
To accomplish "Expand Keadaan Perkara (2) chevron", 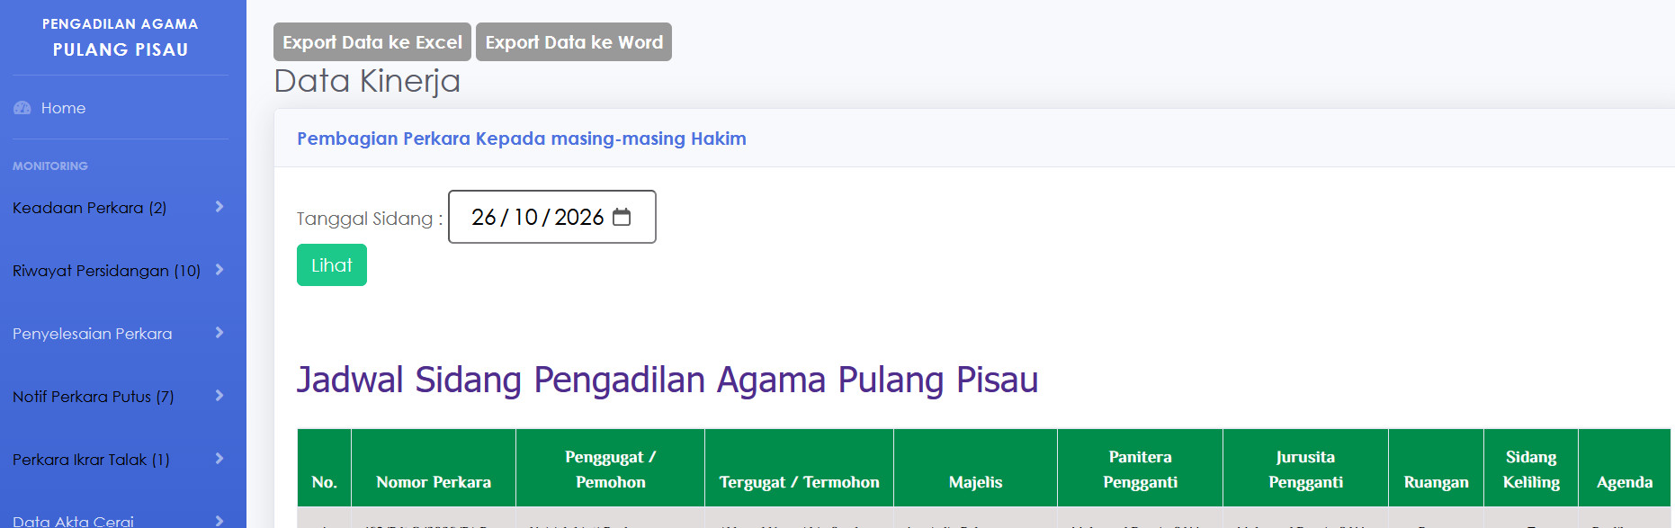I will point(219,207).
